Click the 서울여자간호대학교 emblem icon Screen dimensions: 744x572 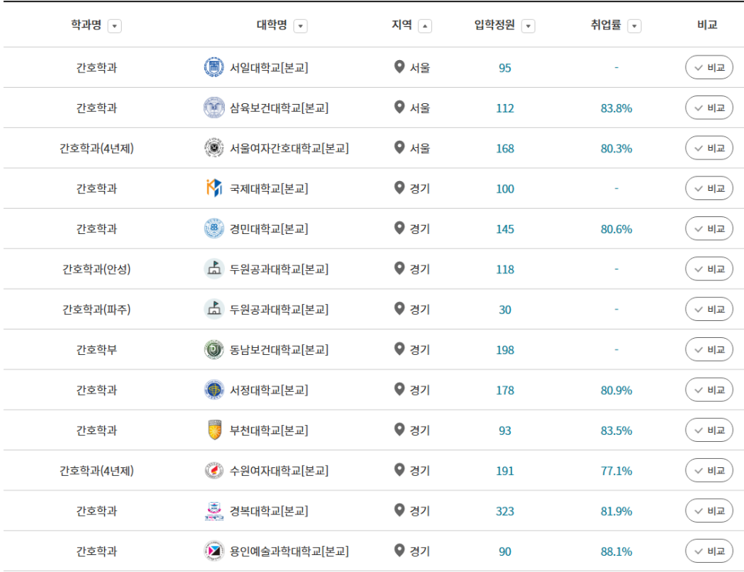tap(214, 148)
